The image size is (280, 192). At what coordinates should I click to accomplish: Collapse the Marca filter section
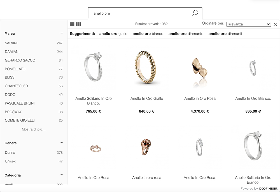tap(61, 33)
